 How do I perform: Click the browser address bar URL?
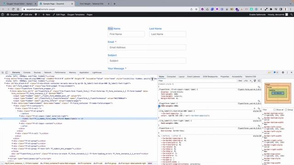tap(41, 9)
